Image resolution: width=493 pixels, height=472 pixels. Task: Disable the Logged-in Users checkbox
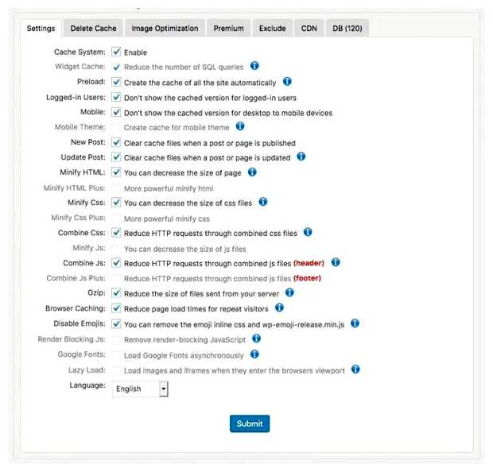(x=116, y=97)
